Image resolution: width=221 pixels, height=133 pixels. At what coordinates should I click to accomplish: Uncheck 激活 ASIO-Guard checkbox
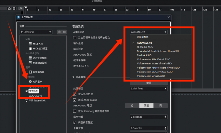pyautogui.click(x=74, y=100)
